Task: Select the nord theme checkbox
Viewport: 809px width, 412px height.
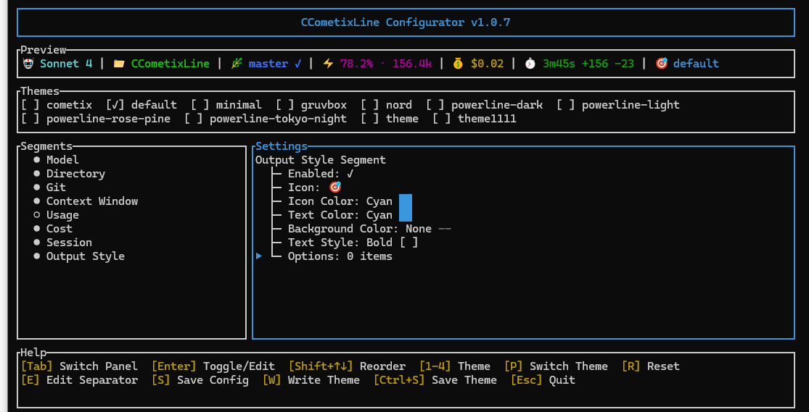Action: (x=370, y=105)
